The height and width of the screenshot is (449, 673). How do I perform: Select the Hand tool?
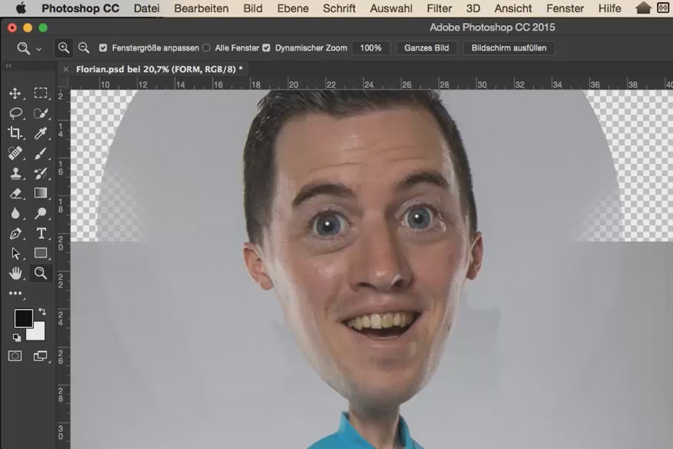pyautogui.click(x=15, y=273)
